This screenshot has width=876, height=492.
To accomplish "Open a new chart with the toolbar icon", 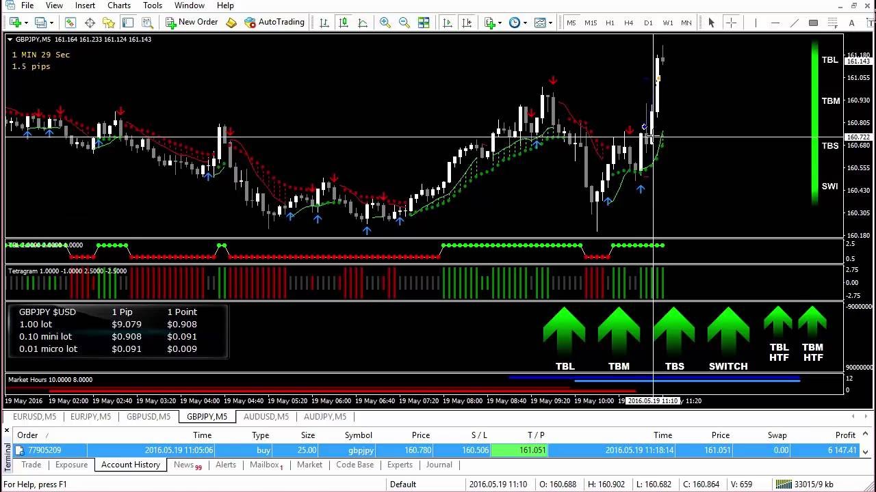I will click(x=14, y=23).
